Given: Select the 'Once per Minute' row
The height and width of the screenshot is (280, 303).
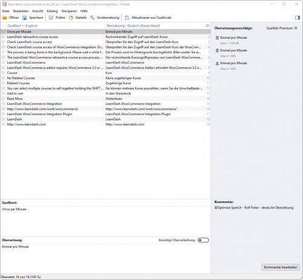Looking at the screenshot, I should coord(105,32).
